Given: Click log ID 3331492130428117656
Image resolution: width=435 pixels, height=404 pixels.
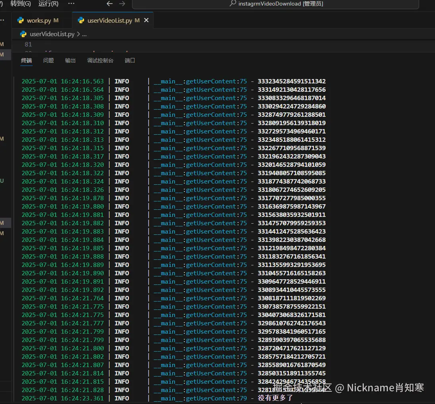Looking at the screenshot, I should click(291, 89).
